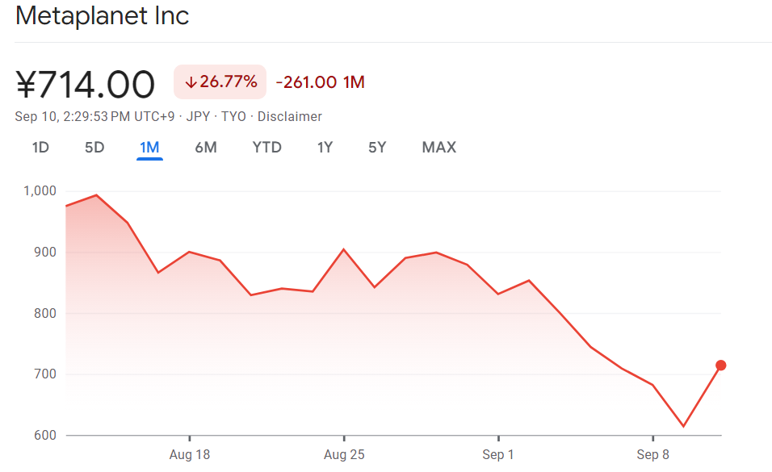Click the -261.00 1M change text

tap(321, 81)
